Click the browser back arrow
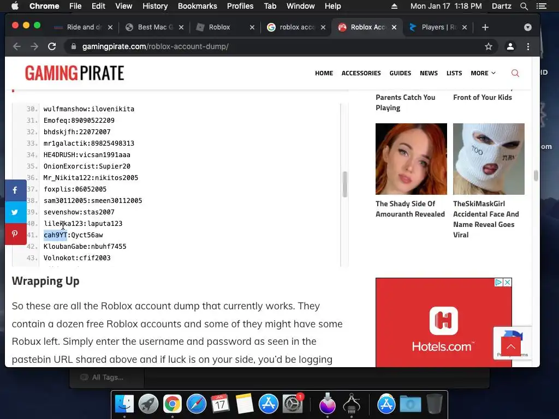 17,47
